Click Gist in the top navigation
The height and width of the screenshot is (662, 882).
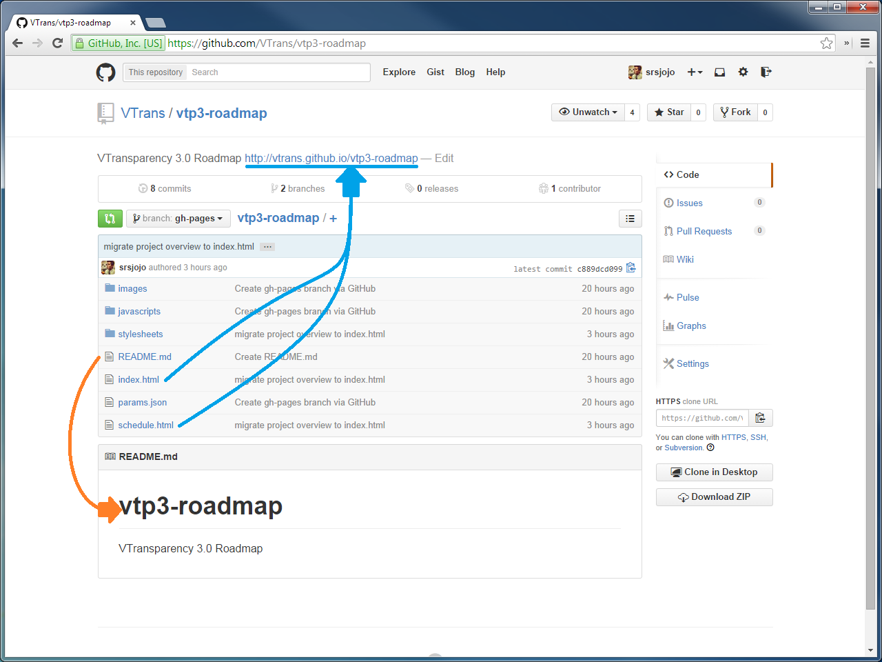point(435,72)
